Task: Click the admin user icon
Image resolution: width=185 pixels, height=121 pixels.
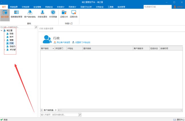Action: [175, 7]
